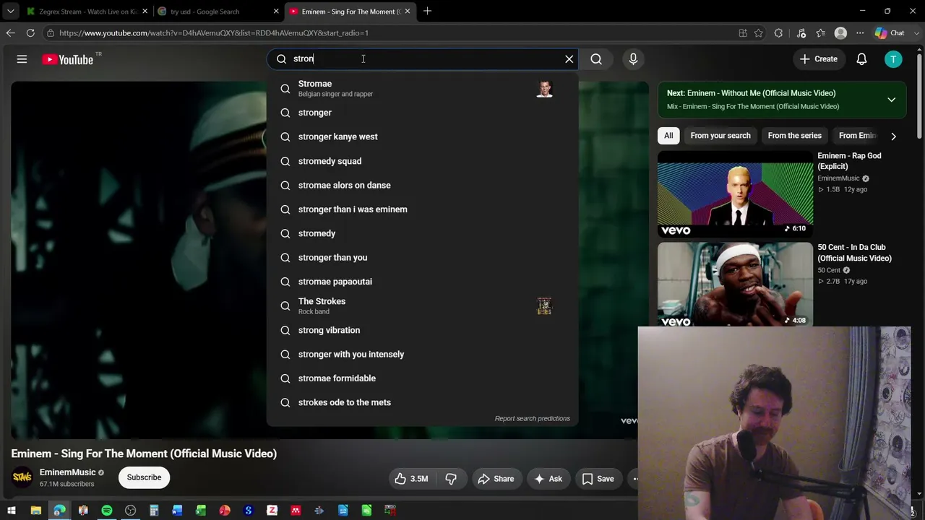The height and width of the screenshot is (520, 925).
Task: Open the In Da Club video thumbnail
Action: coord(735,285)
